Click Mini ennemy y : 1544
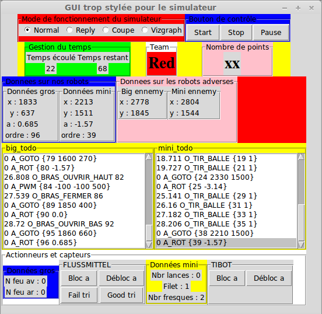322x314 pixels. coord(184,113)
